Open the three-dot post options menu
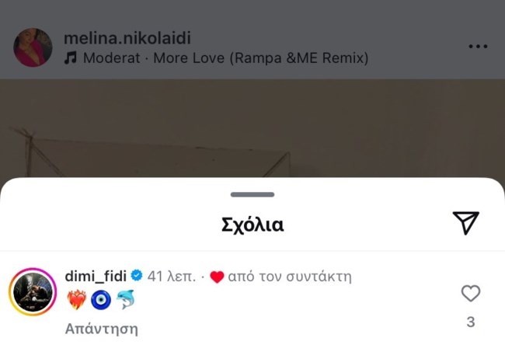Screen dimensions: 505x352 [478, 47]
